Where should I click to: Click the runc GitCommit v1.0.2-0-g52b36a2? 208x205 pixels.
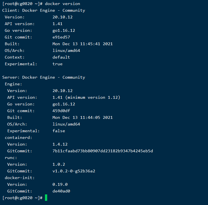74,171
